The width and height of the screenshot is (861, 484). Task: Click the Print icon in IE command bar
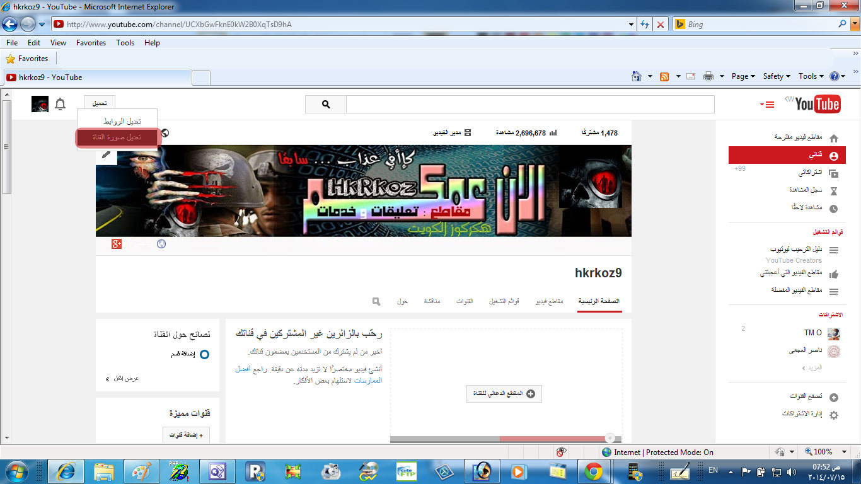708,76
